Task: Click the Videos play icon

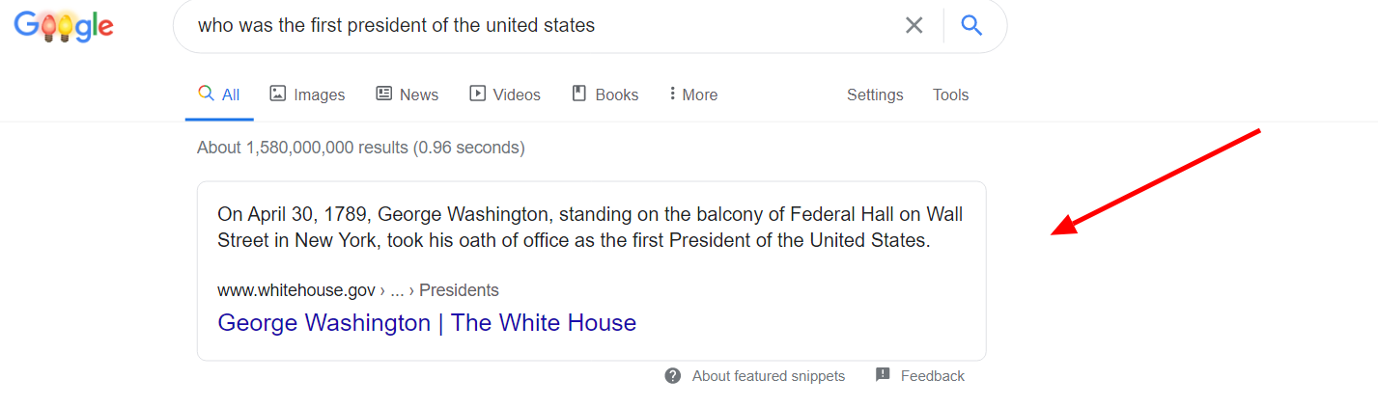Action: [x=477, y=94]
